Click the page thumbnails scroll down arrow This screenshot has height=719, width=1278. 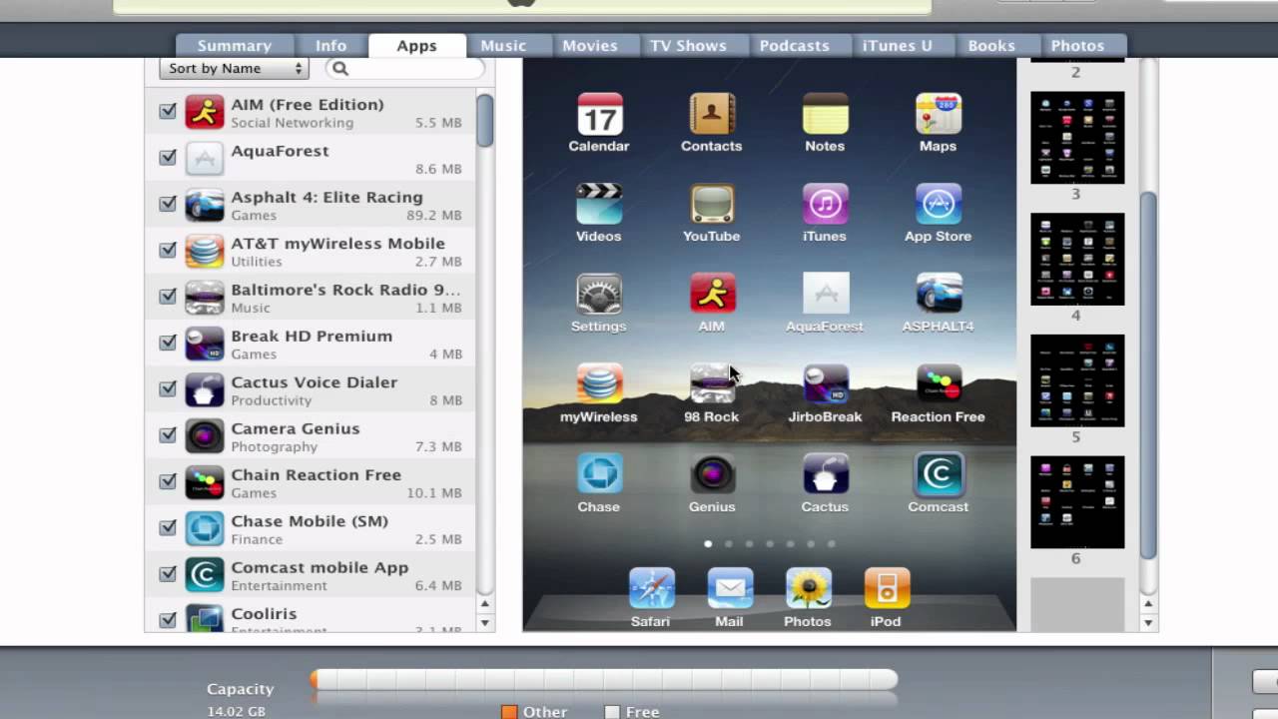[1148, 622]
